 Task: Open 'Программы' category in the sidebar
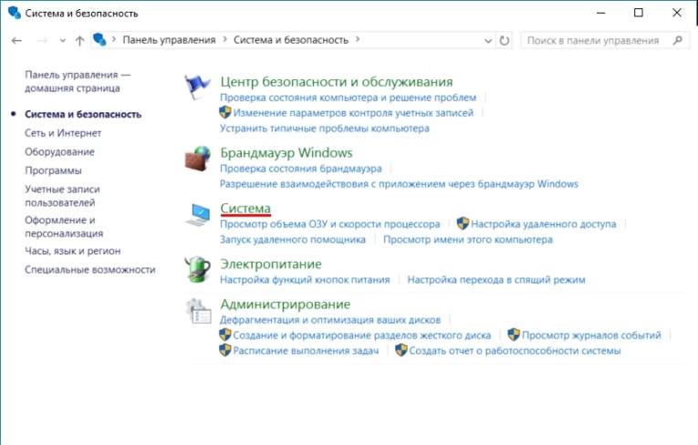[53, 171]
